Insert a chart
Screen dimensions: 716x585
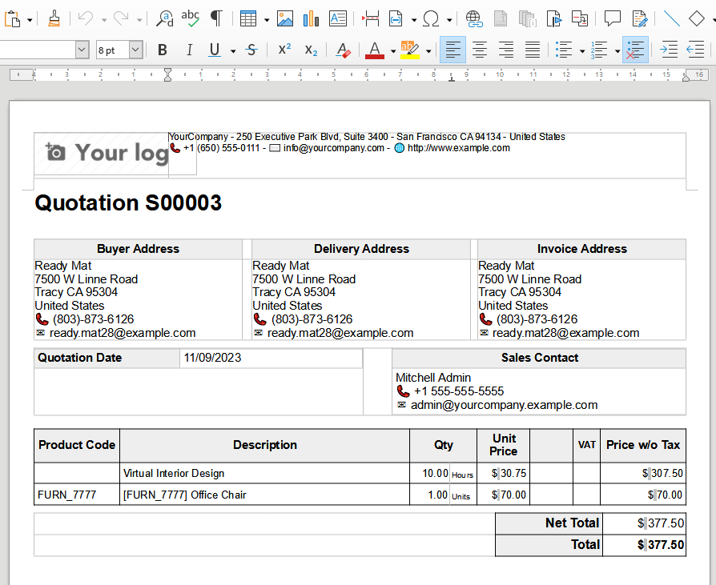pyautogui.click(x=311, y=19)
